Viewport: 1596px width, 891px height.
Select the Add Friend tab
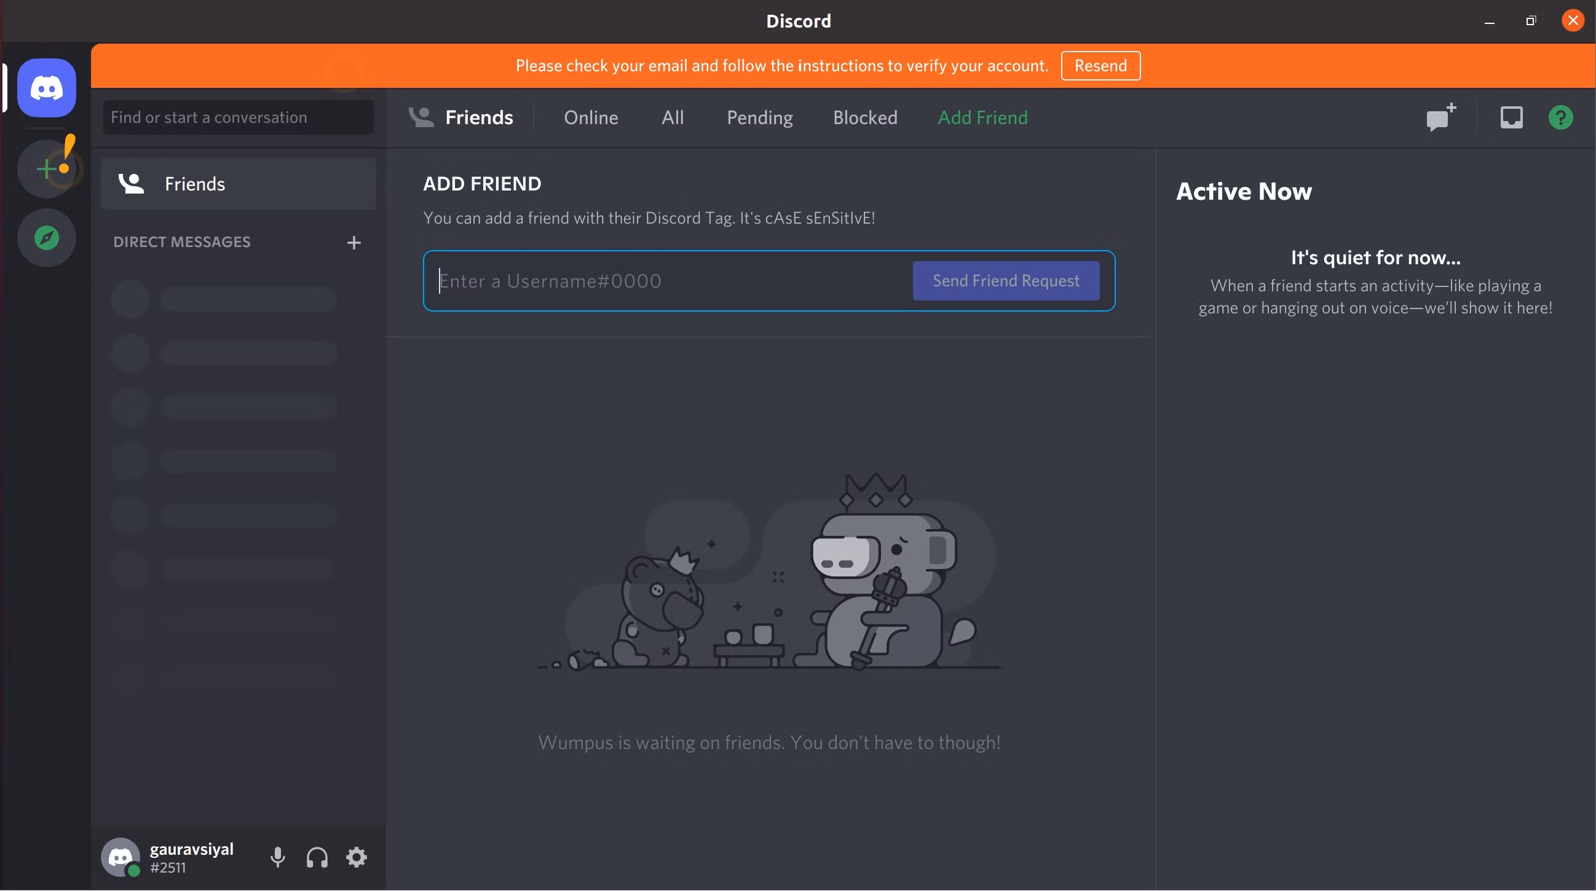(x=982, y=117)
